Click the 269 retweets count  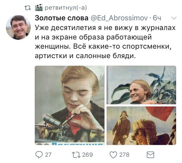click(87, 155)
